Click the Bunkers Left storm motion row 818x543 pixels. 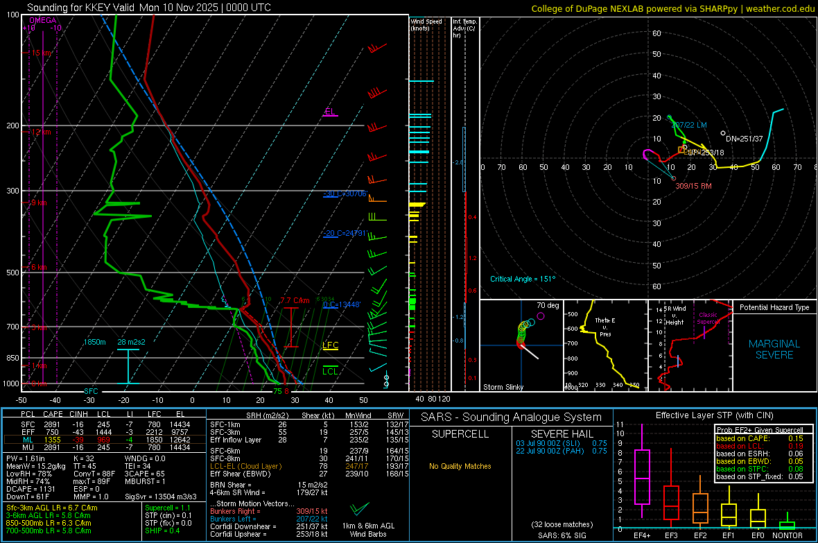coord(269,519)
